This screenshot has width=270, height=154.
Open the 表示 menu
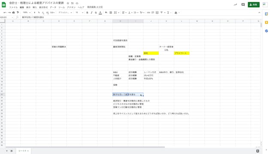28,7
